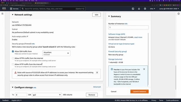Open the left navigation hamburger menu
This screenshot has height=102, width=181.
point(3,14)
